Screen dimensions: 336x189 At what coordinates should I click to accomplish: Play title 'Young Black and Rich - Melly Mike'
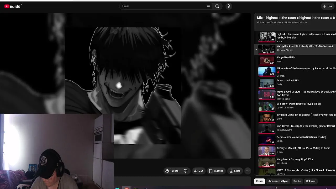click(305, 46)
